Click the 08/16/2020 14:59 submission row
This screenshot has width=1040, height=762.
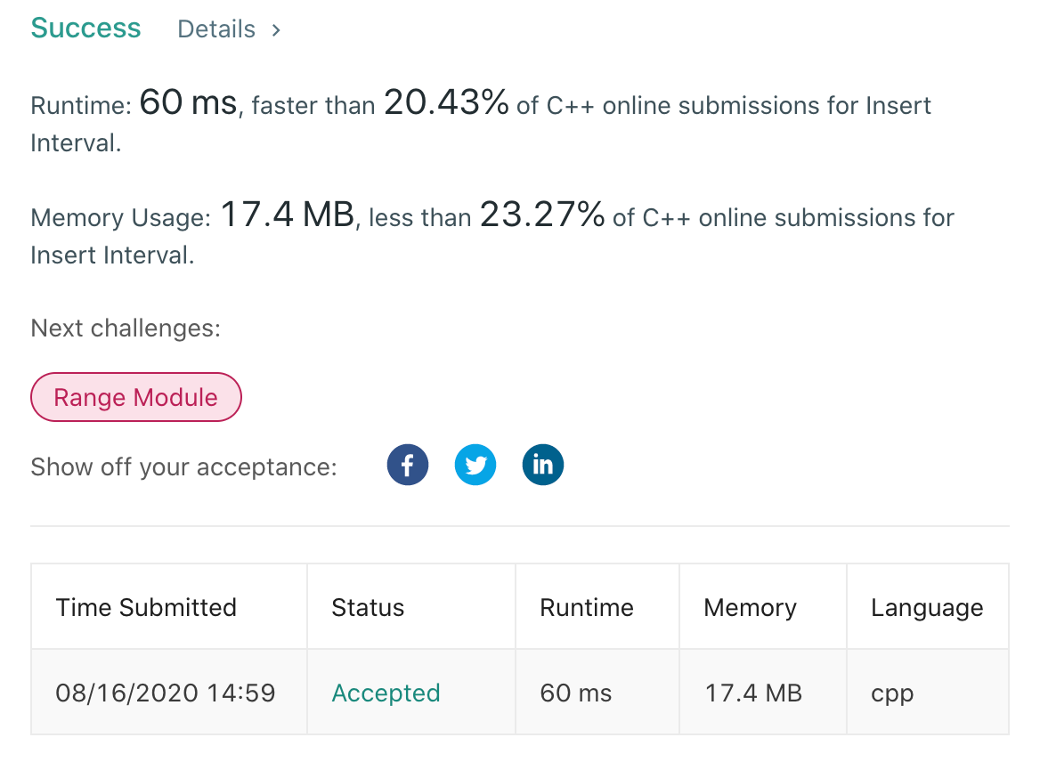(520, 692)
